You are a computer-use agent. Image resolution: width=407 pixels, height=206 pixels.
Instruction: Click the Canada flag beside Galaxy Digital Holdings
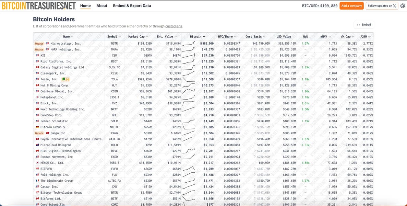(x=37, y=67)
